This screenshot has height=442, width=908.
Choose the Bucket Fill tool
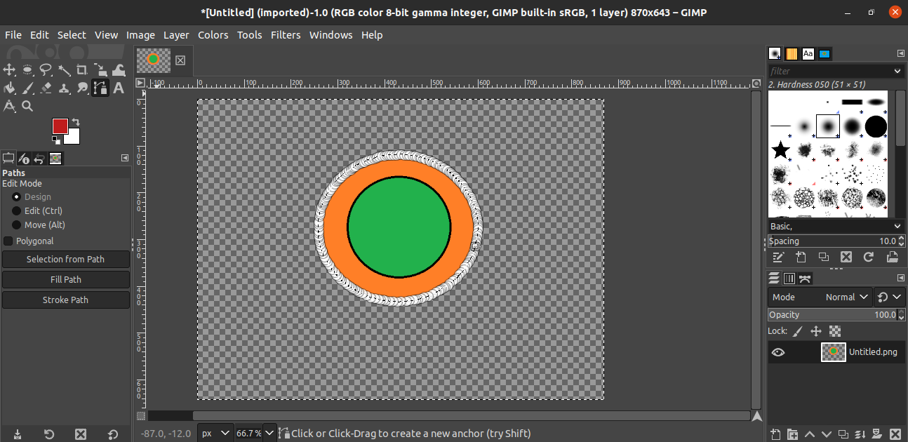(x=10, y=88)
